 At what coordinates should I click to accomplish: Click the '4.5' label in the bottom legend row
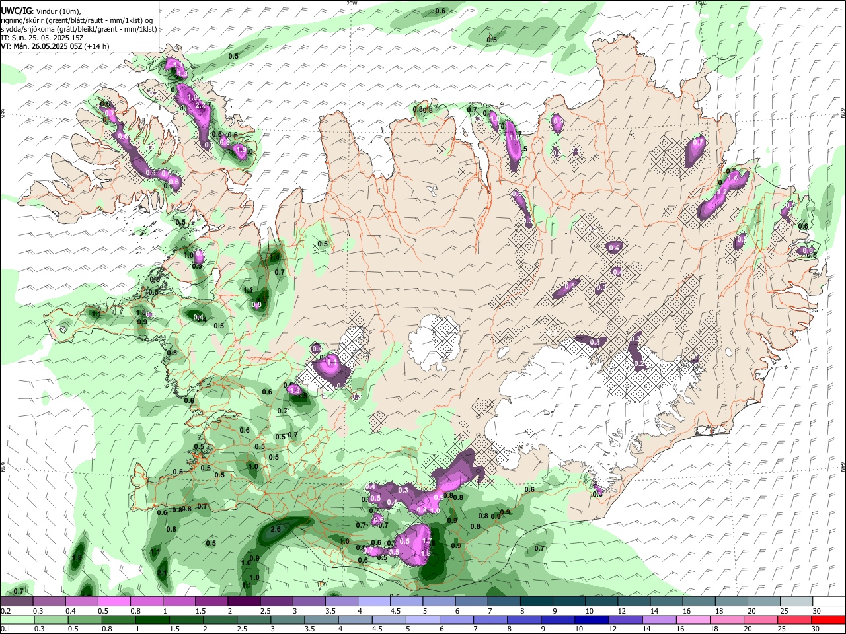coord(377,628)
